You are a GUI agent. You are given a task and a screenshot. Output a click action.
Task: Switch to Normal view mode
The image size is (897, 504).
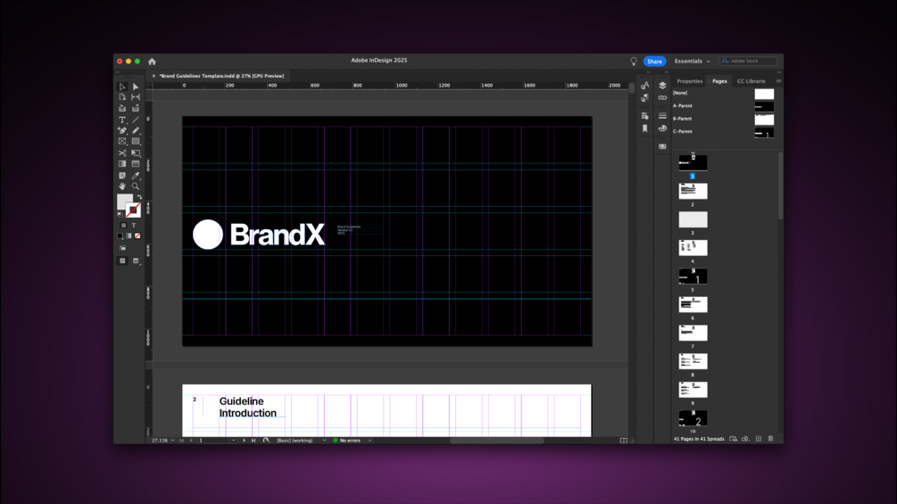point(122,260)
